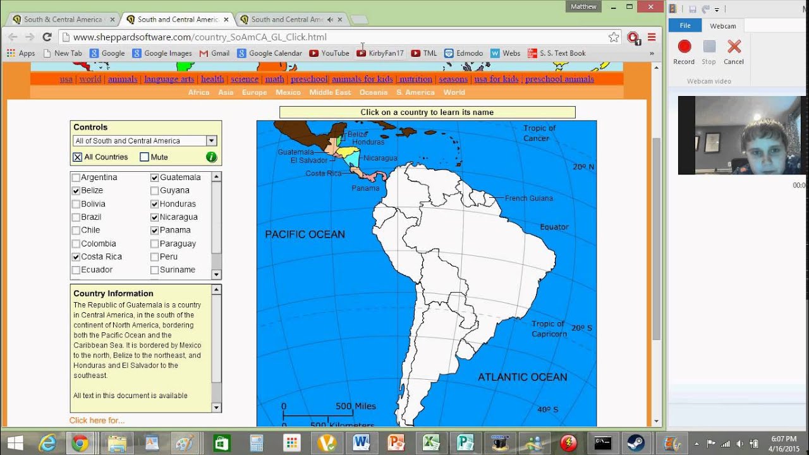Open Excel from the taskbar

[x=431, y=443]
